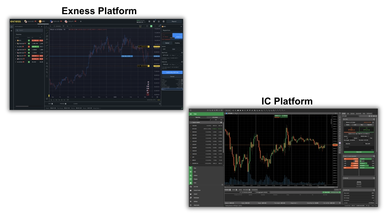Switch to the Pending order tab in Exness
Image resolution: width=385 pixels, height=217 pixels.
(x=177, y=43)
